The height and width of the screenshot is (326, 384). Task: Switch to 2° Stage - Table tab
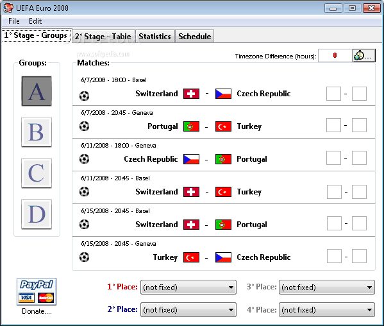pos(103,37)
